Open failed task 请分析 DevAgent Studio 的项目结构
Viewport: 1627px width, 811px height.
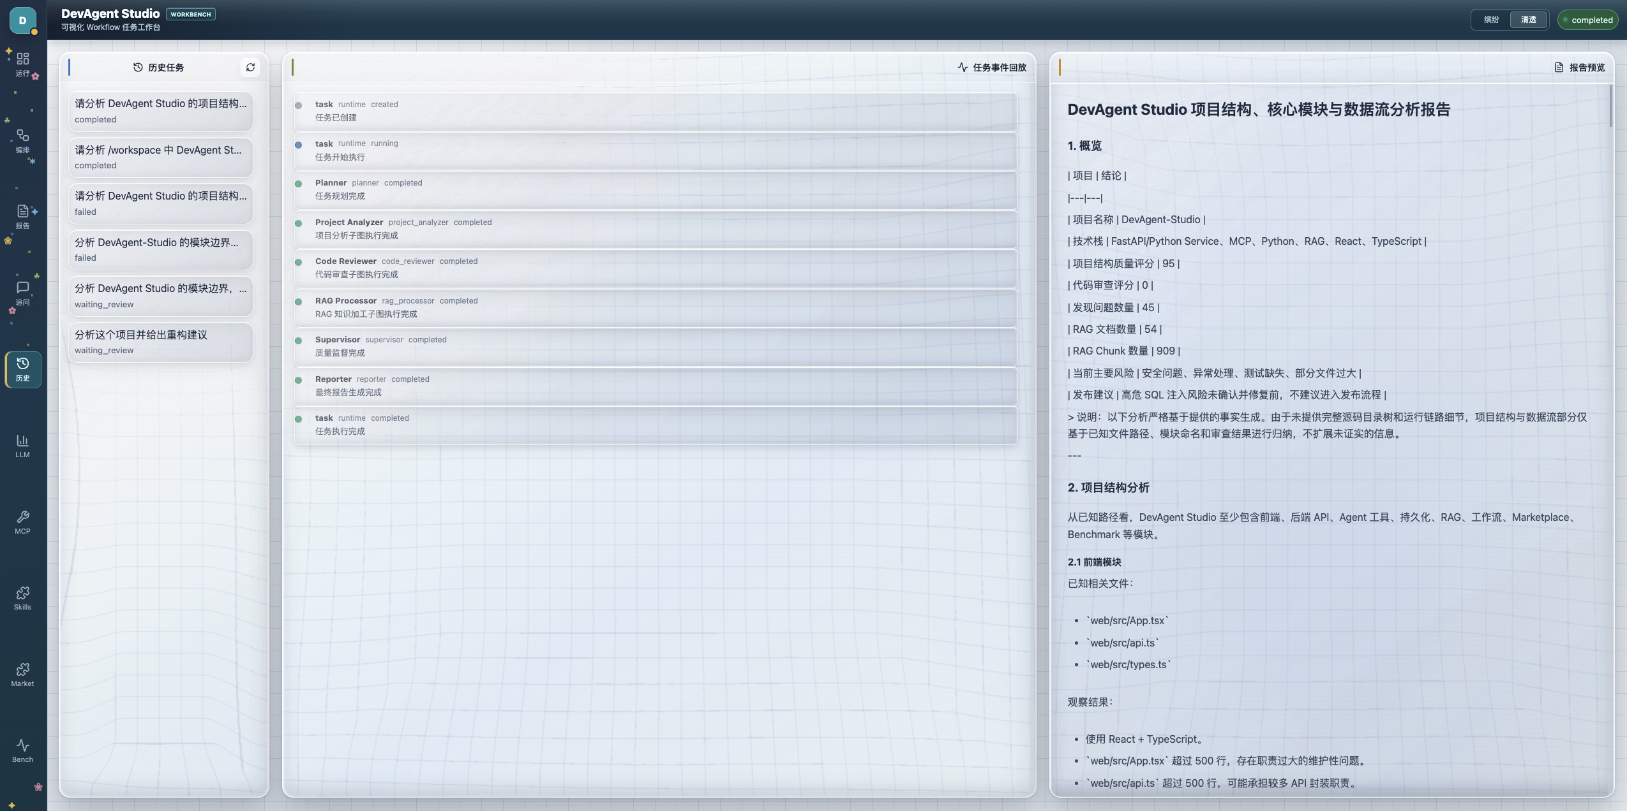click(x=160, y=203)
